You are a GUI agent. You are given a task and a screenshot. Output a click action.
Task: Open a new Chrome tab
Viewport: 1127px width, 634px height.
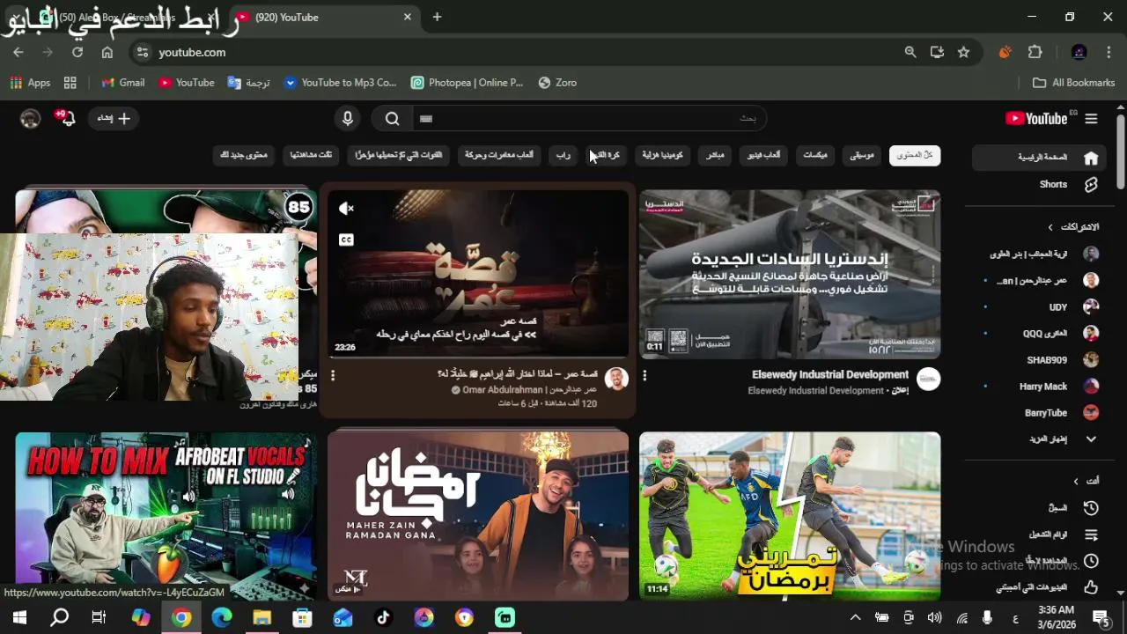click(437, 17)
